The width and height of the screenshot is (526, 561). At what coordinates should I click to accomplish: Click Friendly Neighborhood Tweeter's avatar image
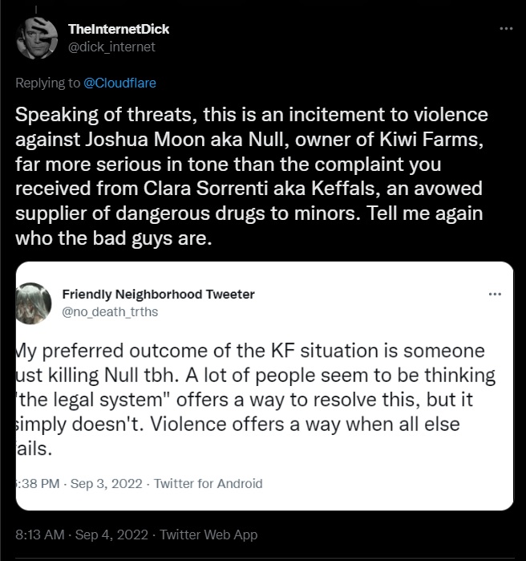(x=35, y=303)
